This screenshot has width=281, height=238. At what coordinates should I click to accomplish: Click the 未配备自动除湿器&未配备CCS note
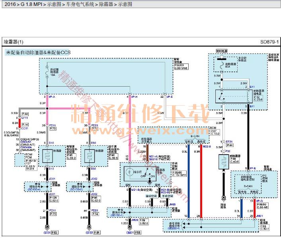coord(38,52)
